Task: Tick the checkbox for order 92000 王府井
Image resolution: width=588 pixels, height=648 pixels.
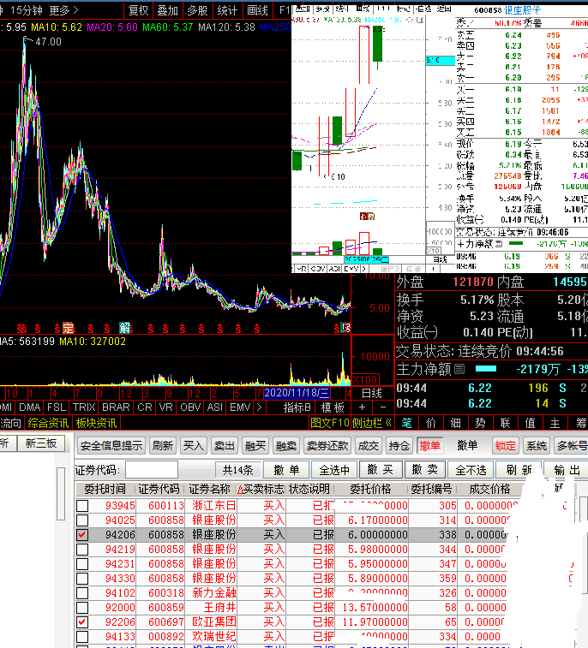Action: point(82,608)
